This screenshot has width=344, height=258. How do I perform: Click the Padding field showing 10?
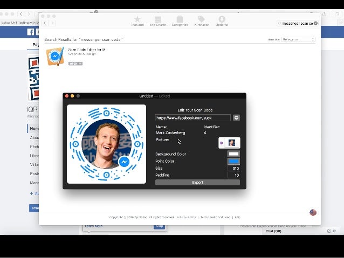pos(233,175)
